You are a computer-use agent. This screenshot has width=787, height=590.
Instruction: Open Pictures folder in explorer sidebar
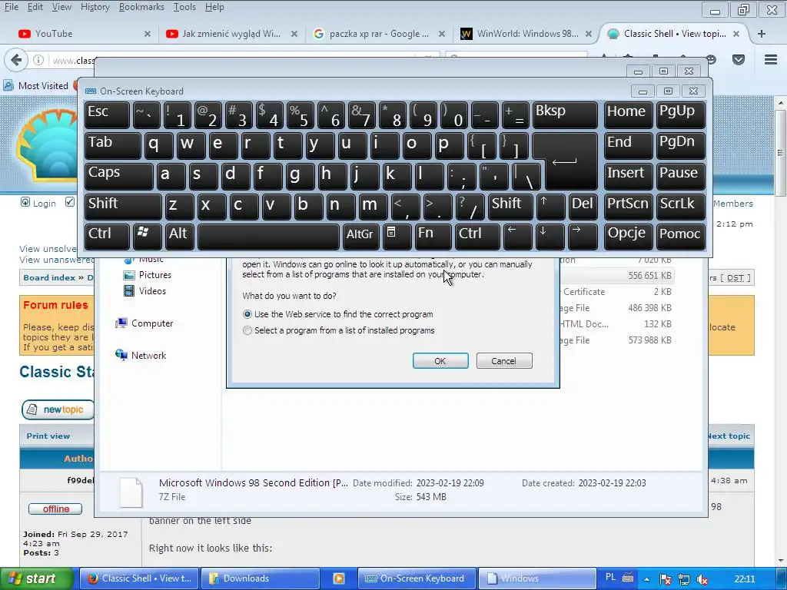(147, 275)
